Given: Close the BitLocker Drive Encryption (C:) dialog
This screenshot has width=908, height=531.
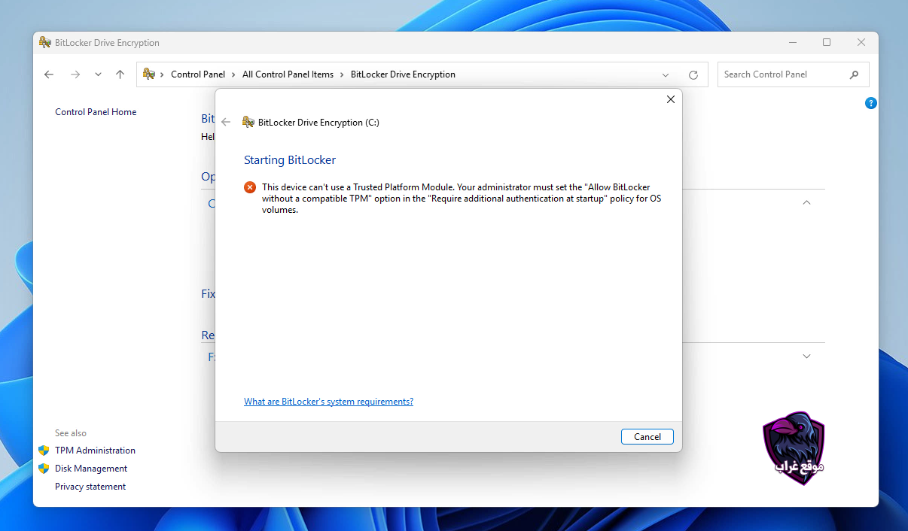Looking at the screenshot, I should (x=670, y=99).
